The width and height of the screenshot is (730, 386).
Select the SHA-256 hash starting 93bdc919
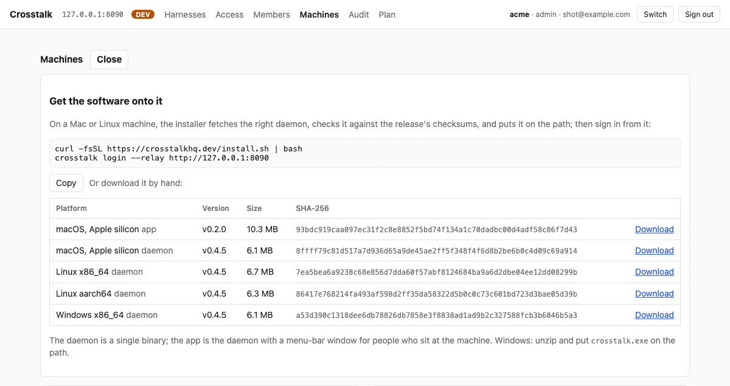(436, 230)
